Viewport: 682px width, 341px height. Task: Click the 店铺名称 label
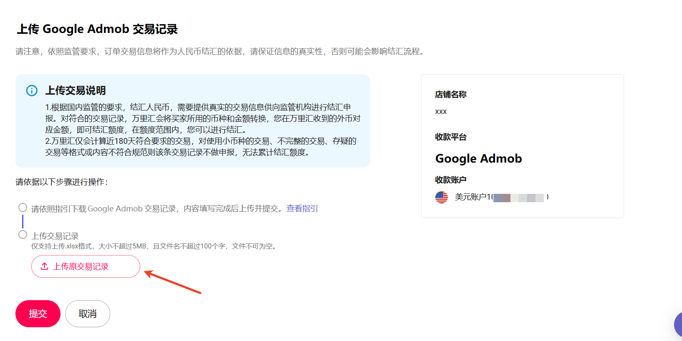tap(451, 95)
